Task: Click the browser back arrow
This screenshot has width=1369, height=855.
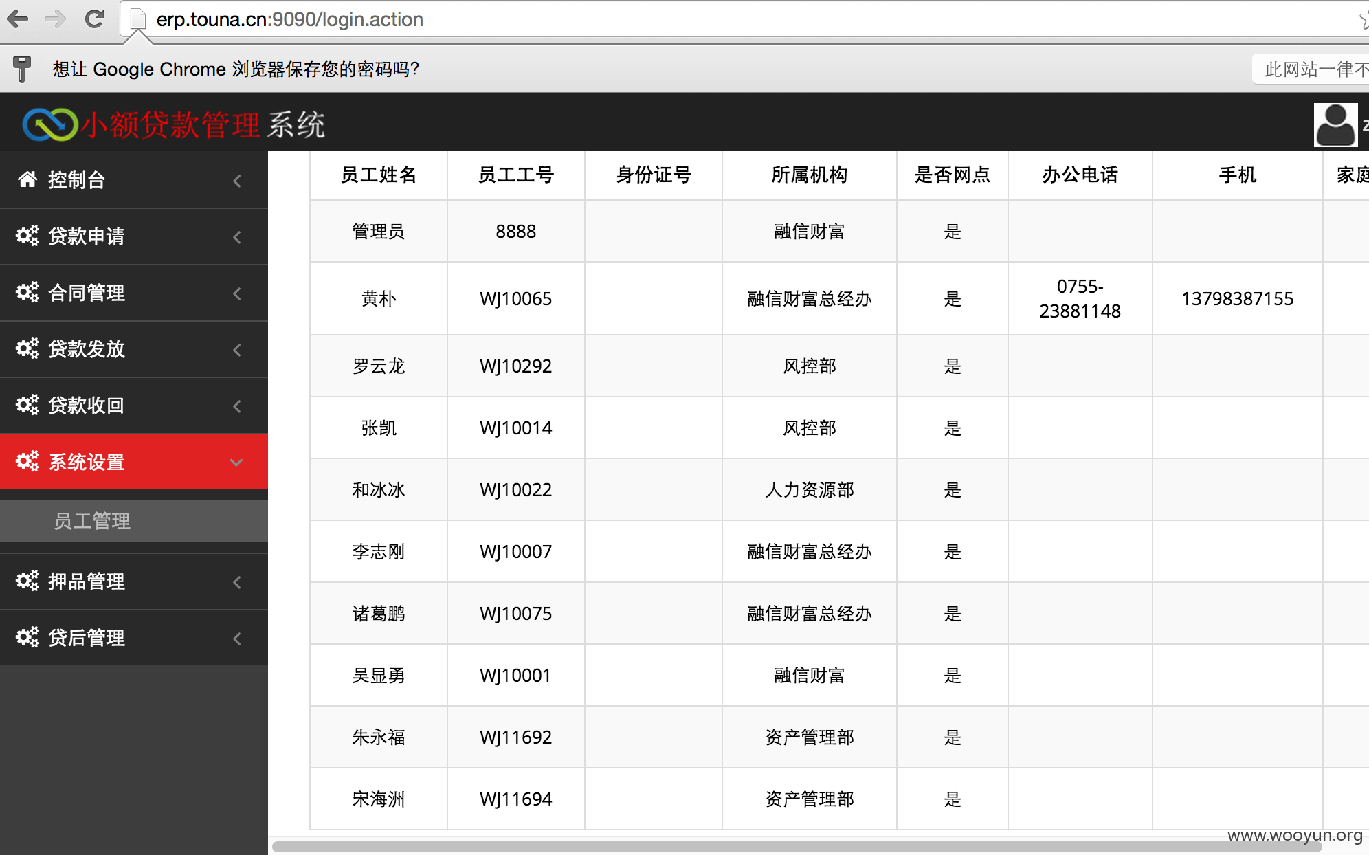Action: click(x=18, y=19)
